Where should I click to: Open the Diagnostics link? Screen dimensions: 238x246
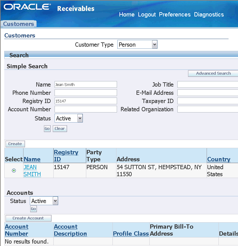coord(209,15)
